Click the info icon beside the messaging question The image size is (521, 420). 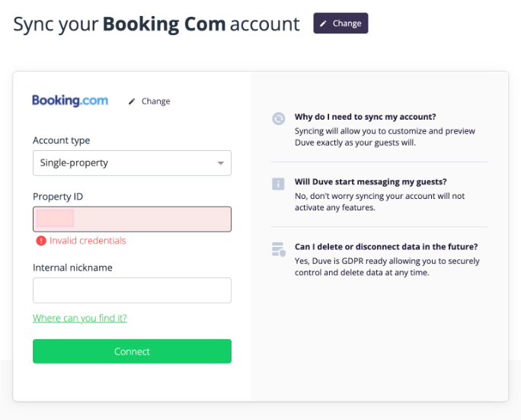coord(279,183)
